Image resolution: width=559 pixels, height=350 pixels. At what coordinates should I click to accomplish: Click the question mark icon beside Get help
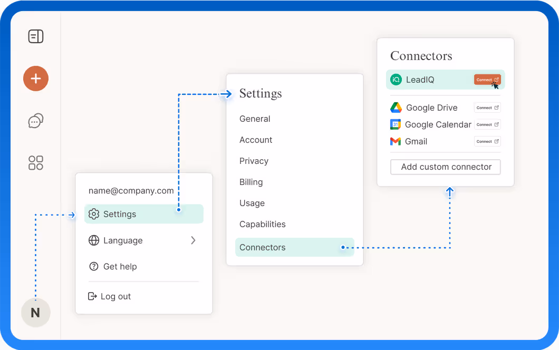(x=93, y=266)
